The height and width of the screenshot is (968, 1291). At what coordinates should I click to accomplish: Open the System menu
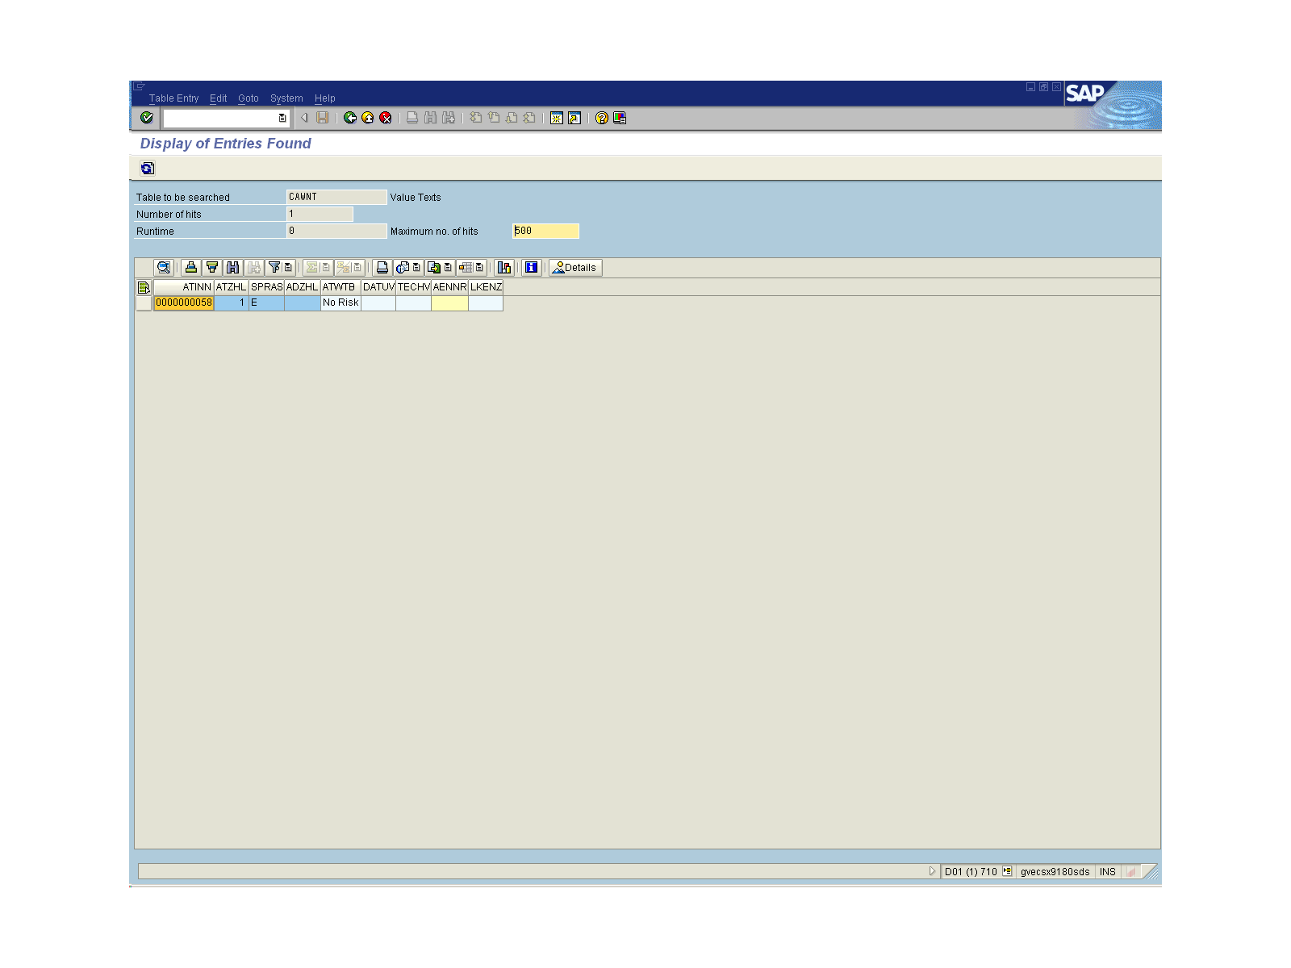[x=286, y=98]
